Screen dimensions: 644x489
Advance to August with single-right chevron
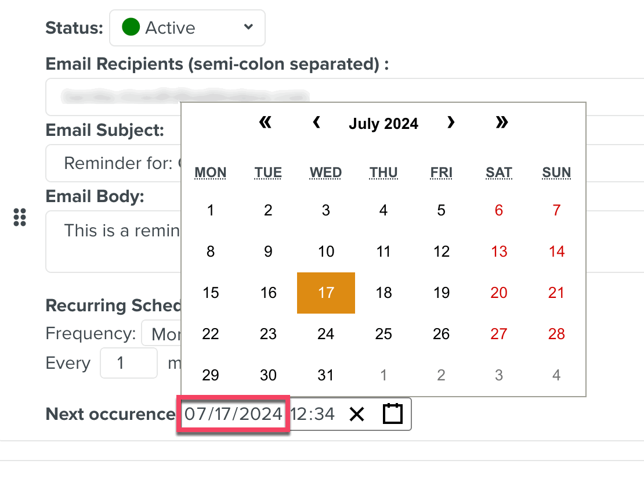tap(451, 123)
